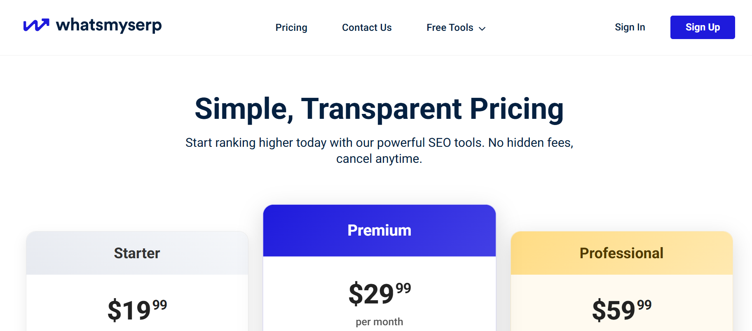
Task: Click the $19 Starter price
Action: [129, 310]
